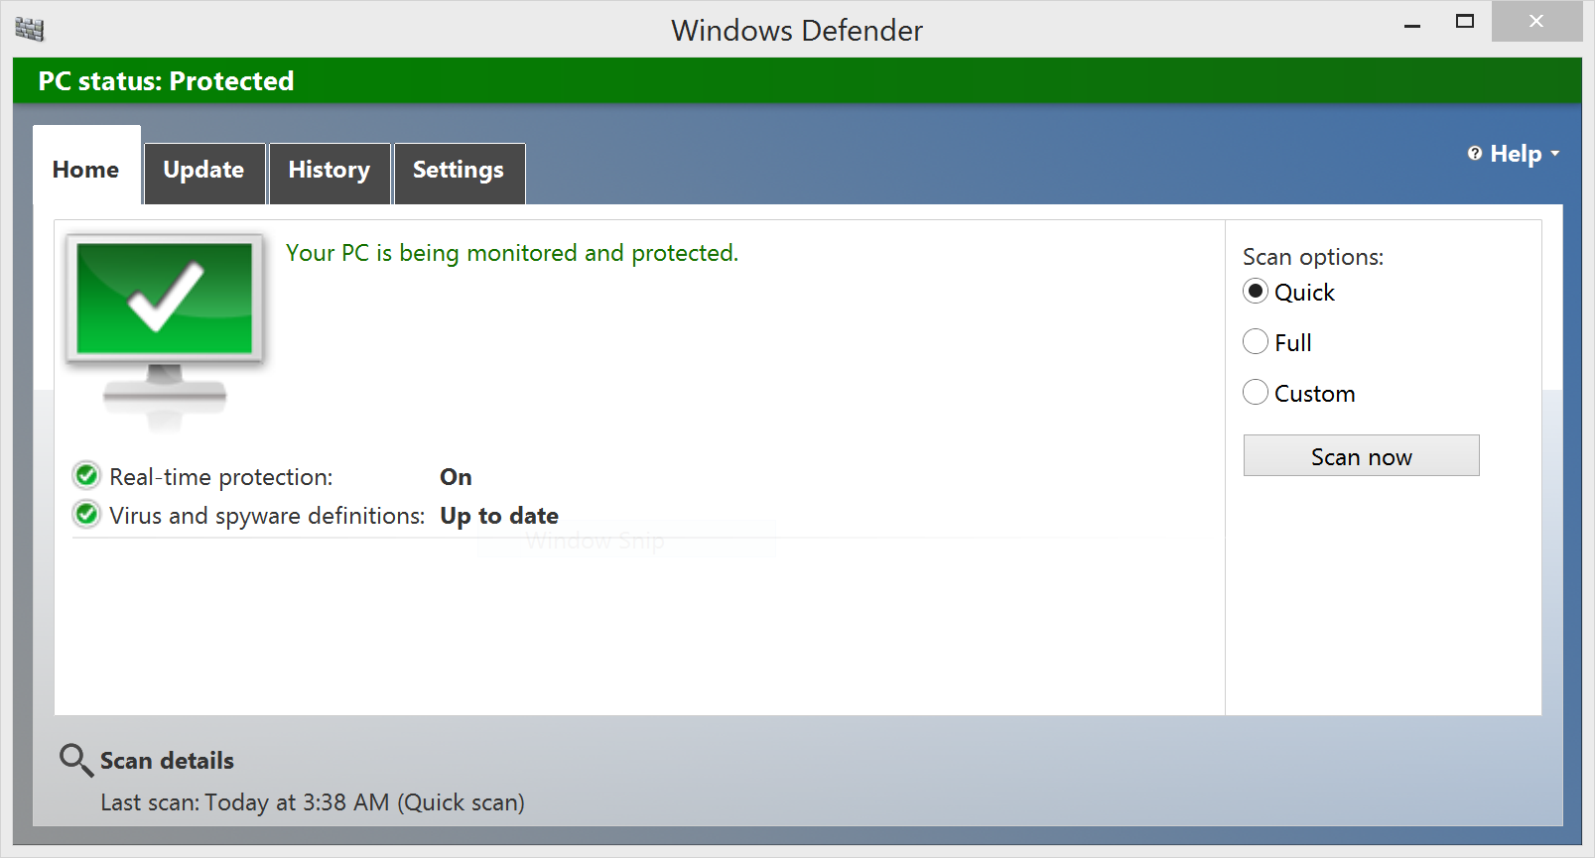Viewport: 1595px width, 858px height.
Task: Select the Home tab
Action: click(x=86, y=170)
